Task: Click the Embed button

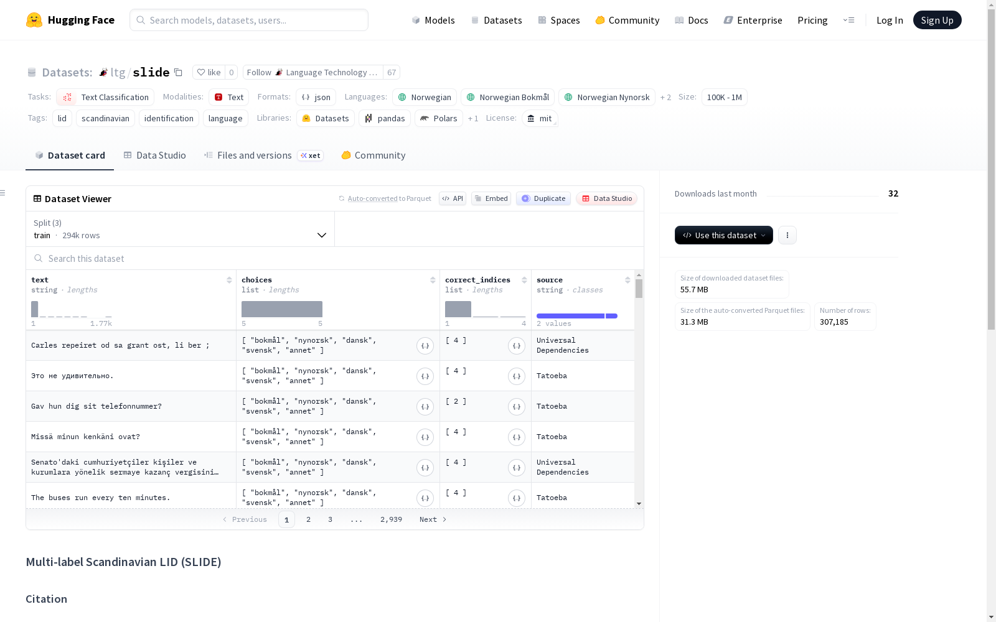Action: coord(491,198)
